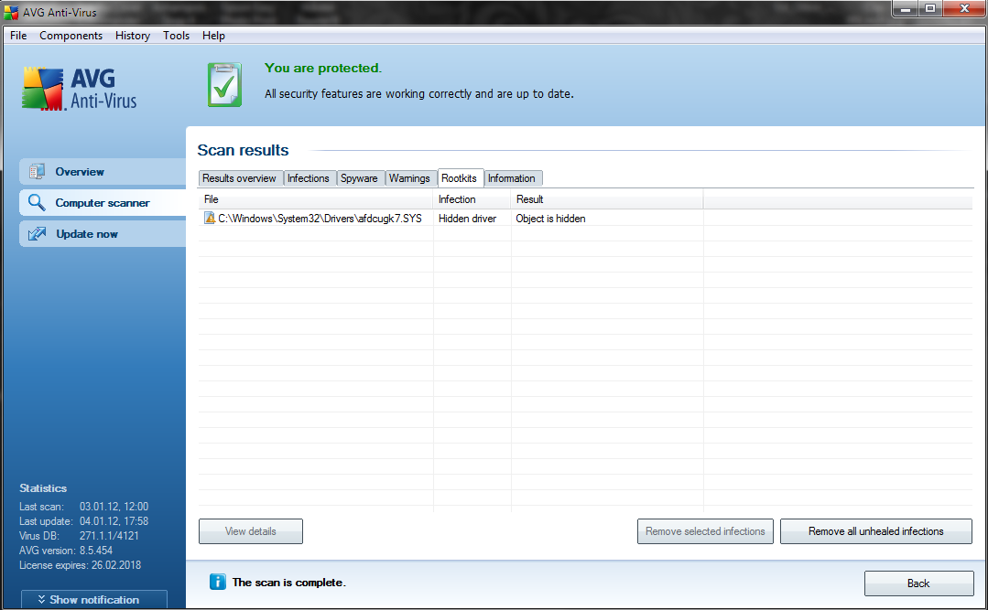Viewport: 988px width, 610px height.
Task: Click Remove selected infections button
Action: point(705,531)
